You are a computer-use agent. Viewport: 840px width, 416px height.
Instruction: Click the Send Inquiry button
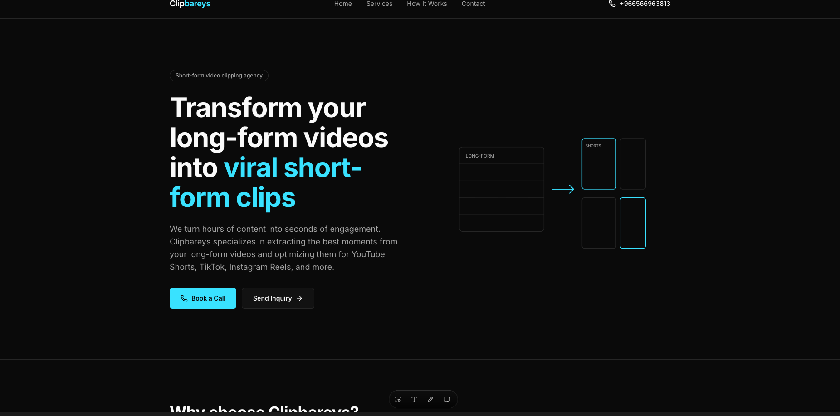tap(278, 298)
